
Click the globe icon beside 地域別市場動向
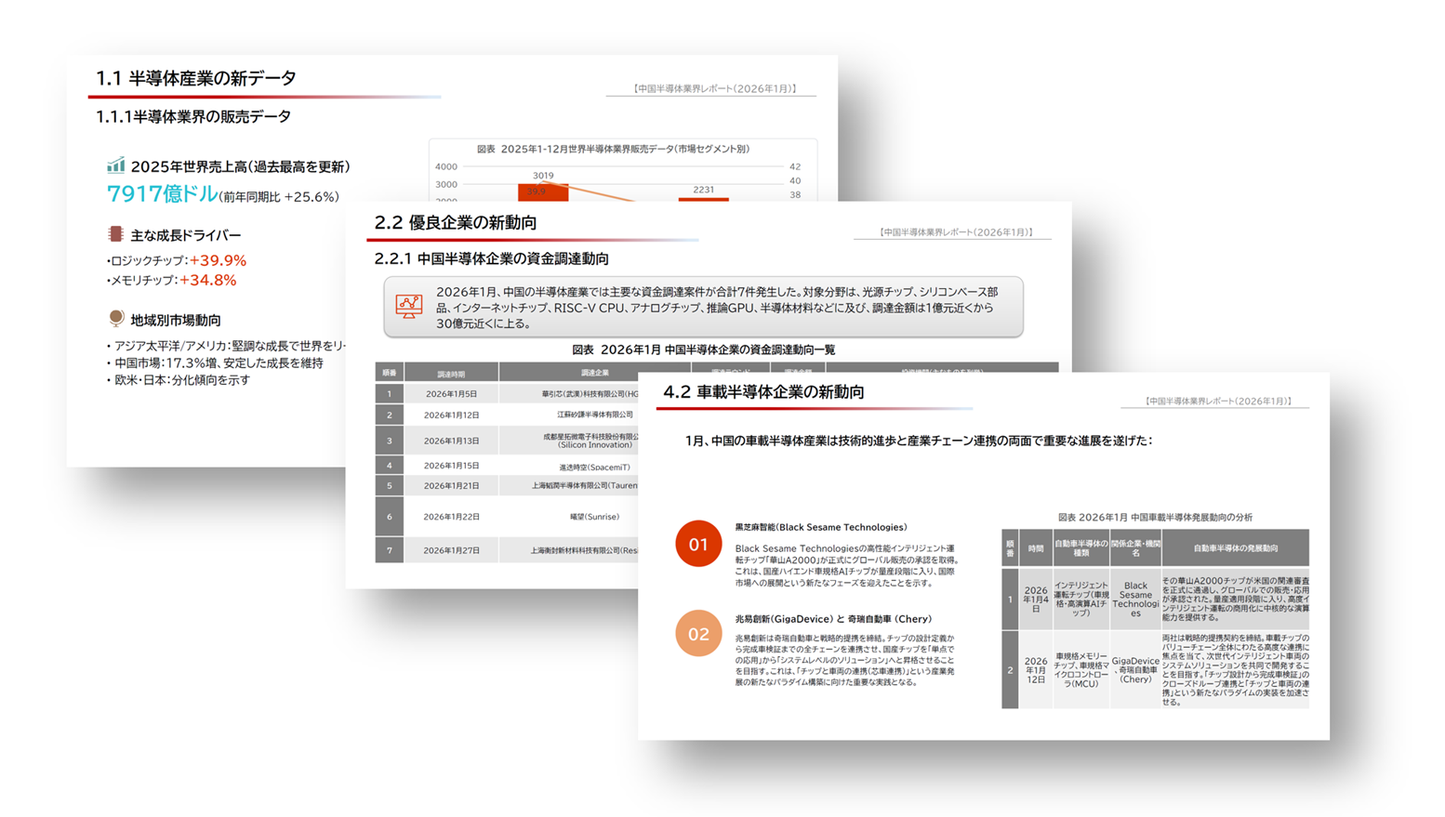click(x=116, y=319)
